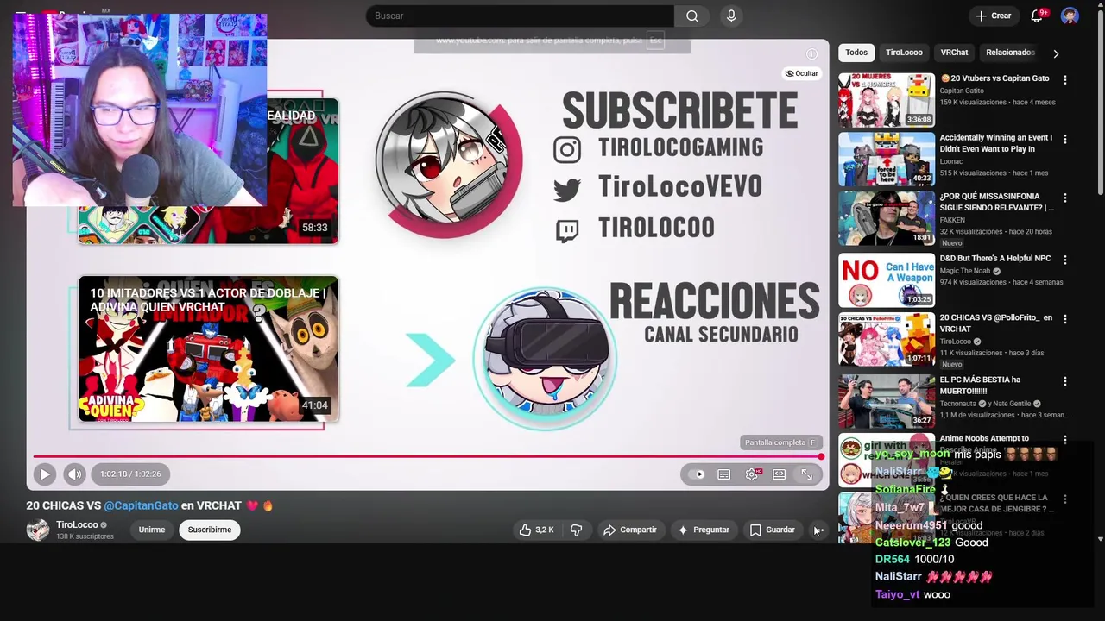Open the EL PC MÁS BESTIA thumbnail
The image size is (1105, 621).
point(887,400)
